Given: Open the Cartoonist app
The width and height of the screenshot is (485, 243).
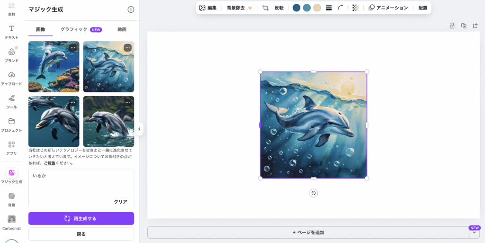Looking at the screenshot, I should pos(11,223).
